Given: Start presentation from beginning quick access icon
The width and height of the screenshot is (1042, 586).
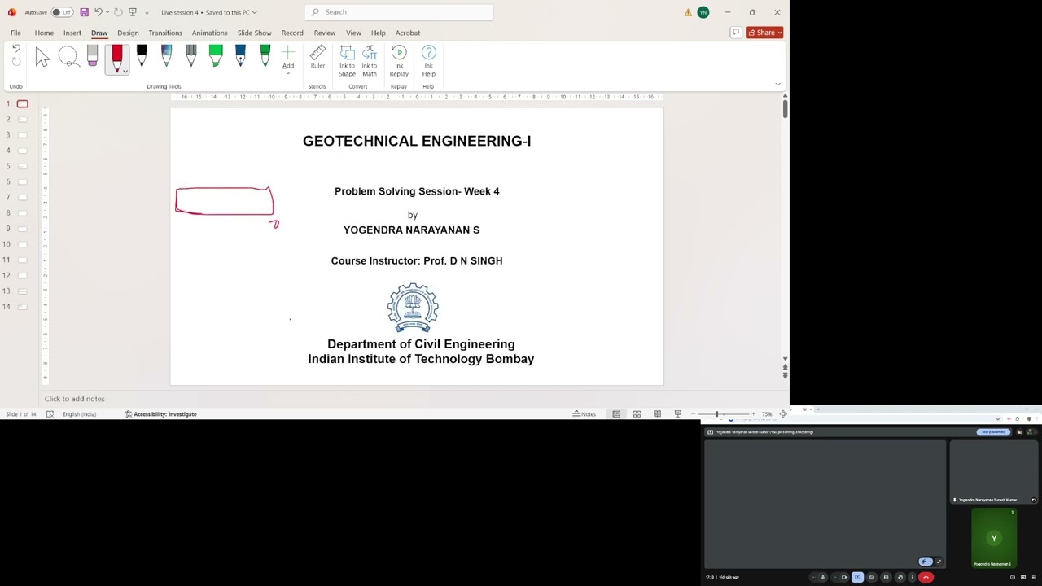Looking at the screenshot, I should (x=133, y=12).
